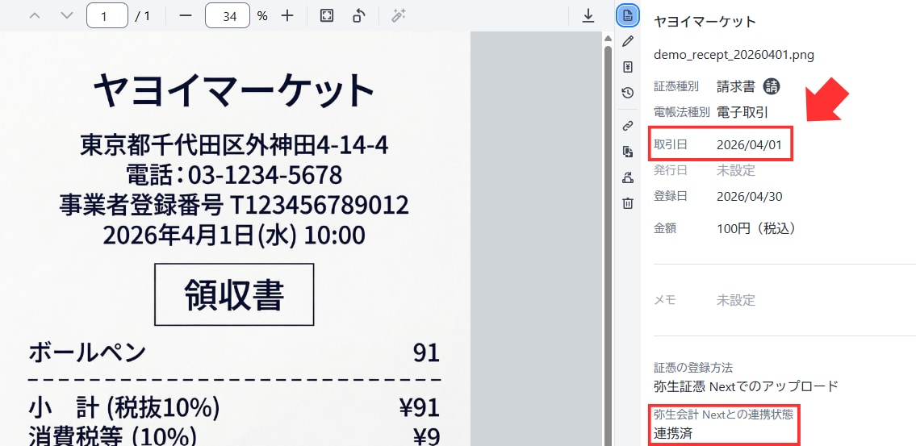The image size is (916, 446).
Task: Fit the page to screen
Action: tap(327, 16)
